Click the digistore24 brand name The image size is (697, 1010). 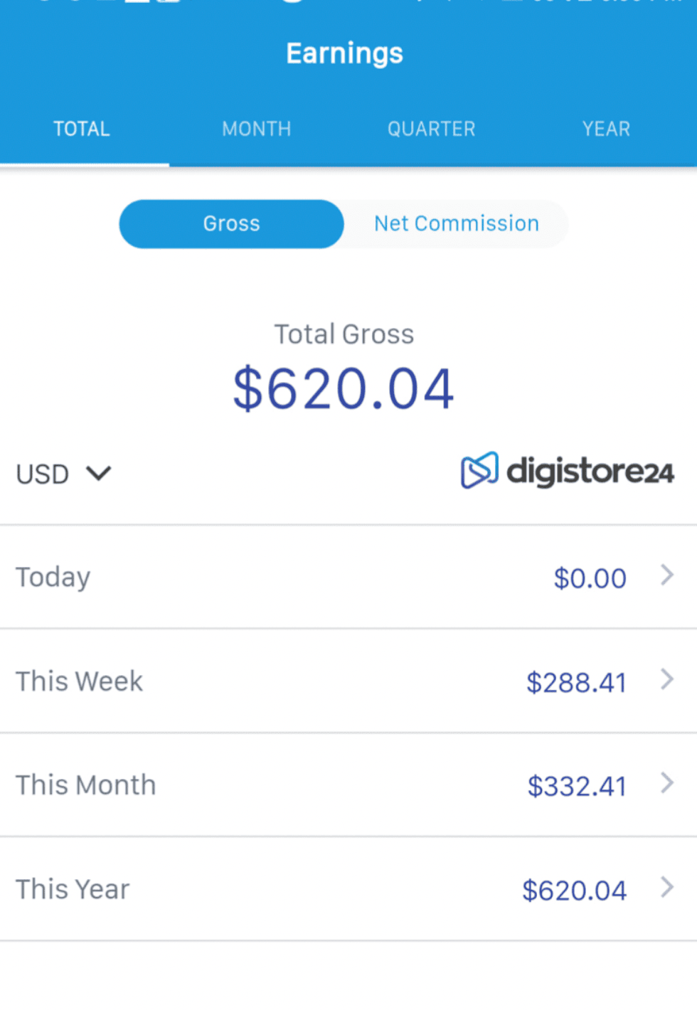point(590,472)
